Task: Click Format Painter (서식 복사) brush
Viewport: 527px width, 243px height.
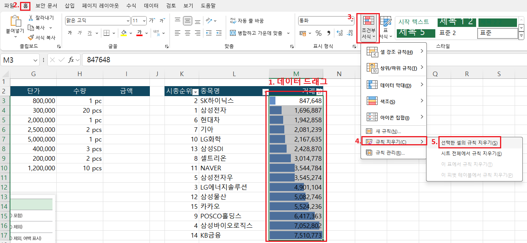Action: pos(42,38)
